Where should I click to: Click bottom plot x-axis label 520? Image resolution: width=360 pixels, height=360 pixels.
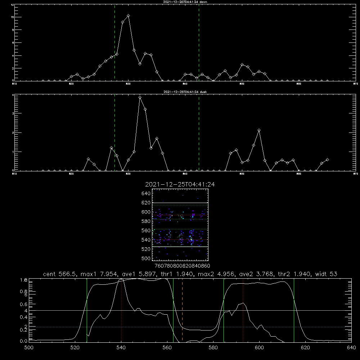tap(75, 348)
